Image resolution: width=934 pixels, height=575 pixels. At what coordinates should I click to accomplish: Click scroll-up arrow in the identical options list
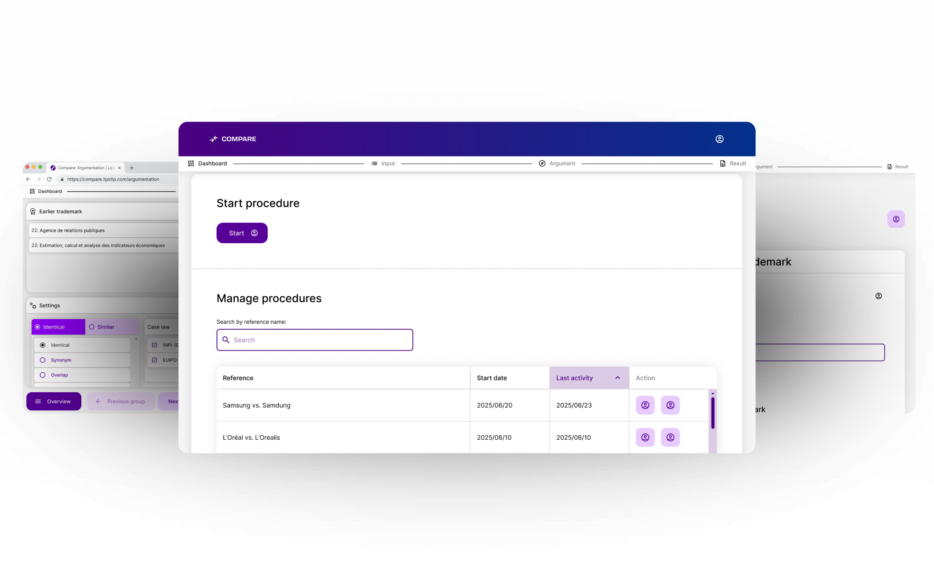(x=136, y=339)
